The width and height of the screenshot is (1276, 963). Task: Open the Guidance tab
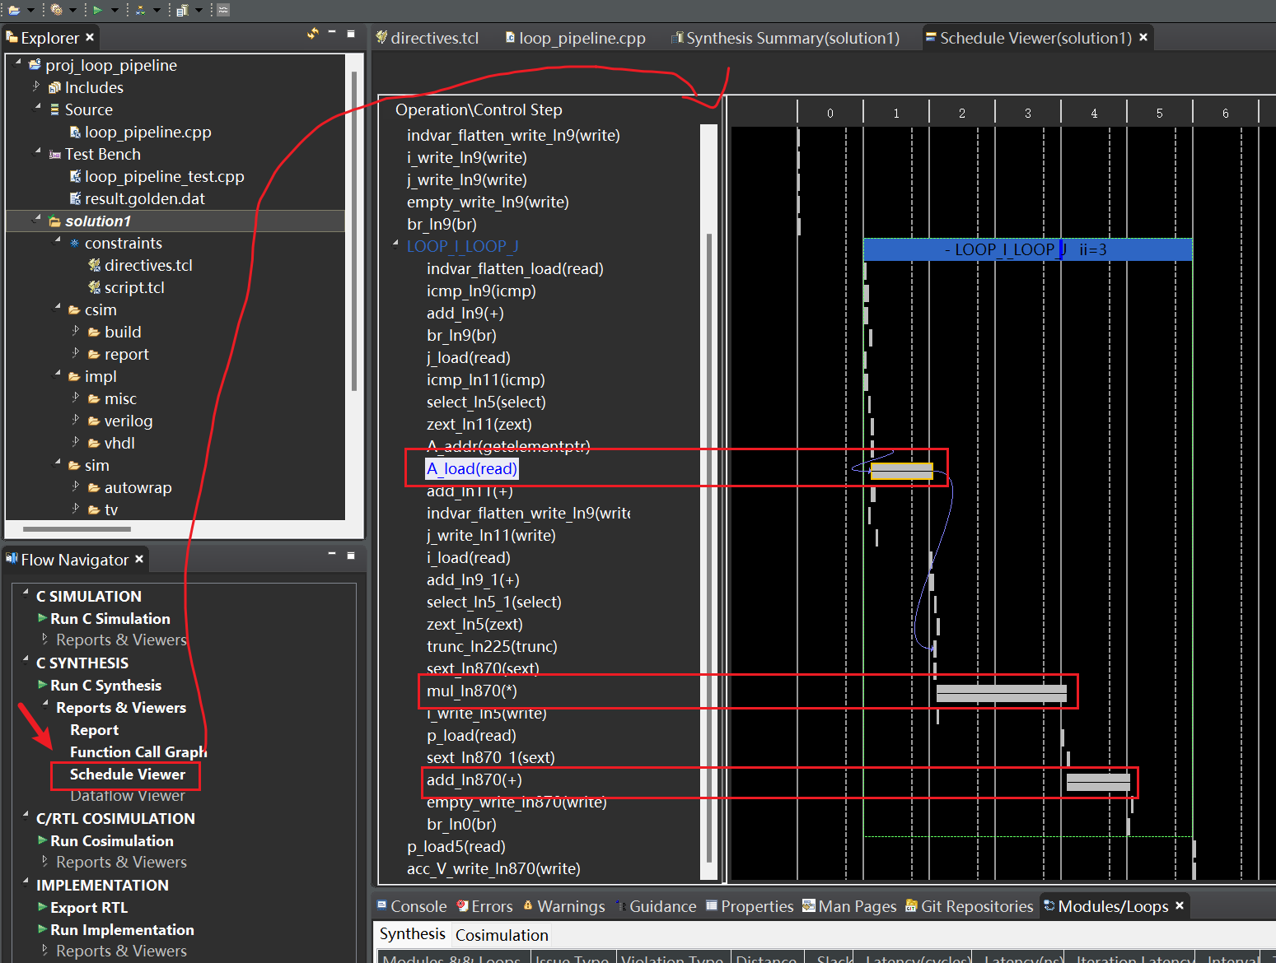point(656,906)
